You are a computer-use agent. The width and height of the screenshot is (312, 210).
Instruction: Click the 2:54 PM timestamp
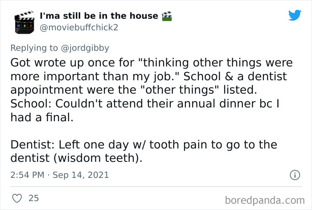[26, 175]
